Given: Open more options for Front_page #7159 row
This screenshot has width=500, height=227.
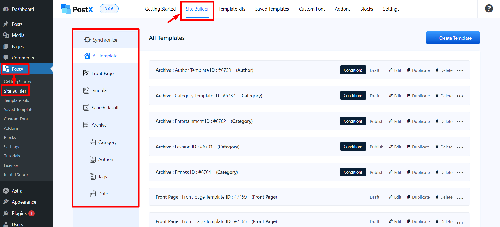Looking at the screenshot, I should click(460, 198).
